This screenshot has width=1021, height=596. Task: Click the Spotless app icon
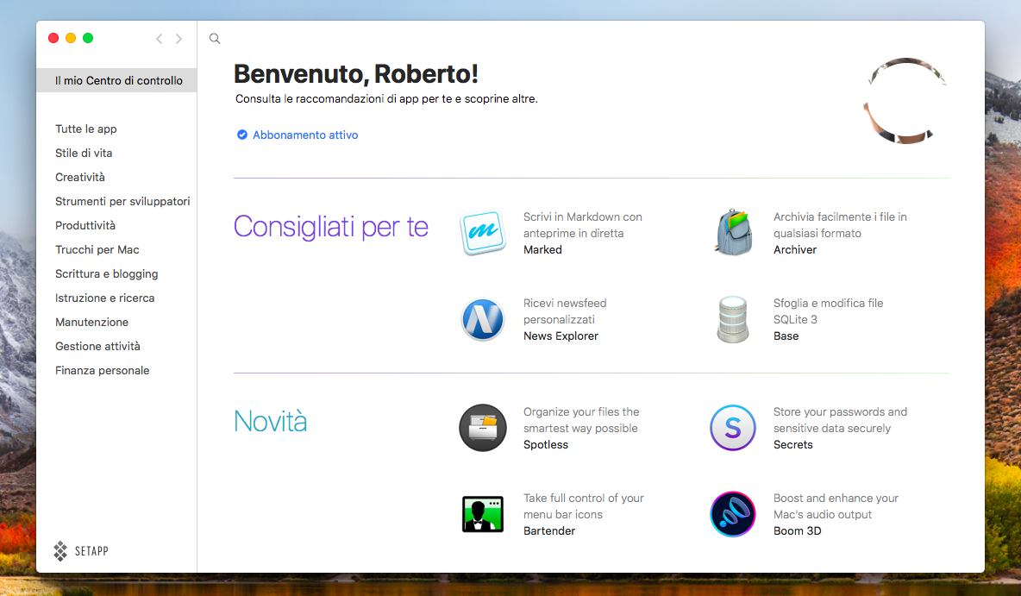[x=482, y=428]
